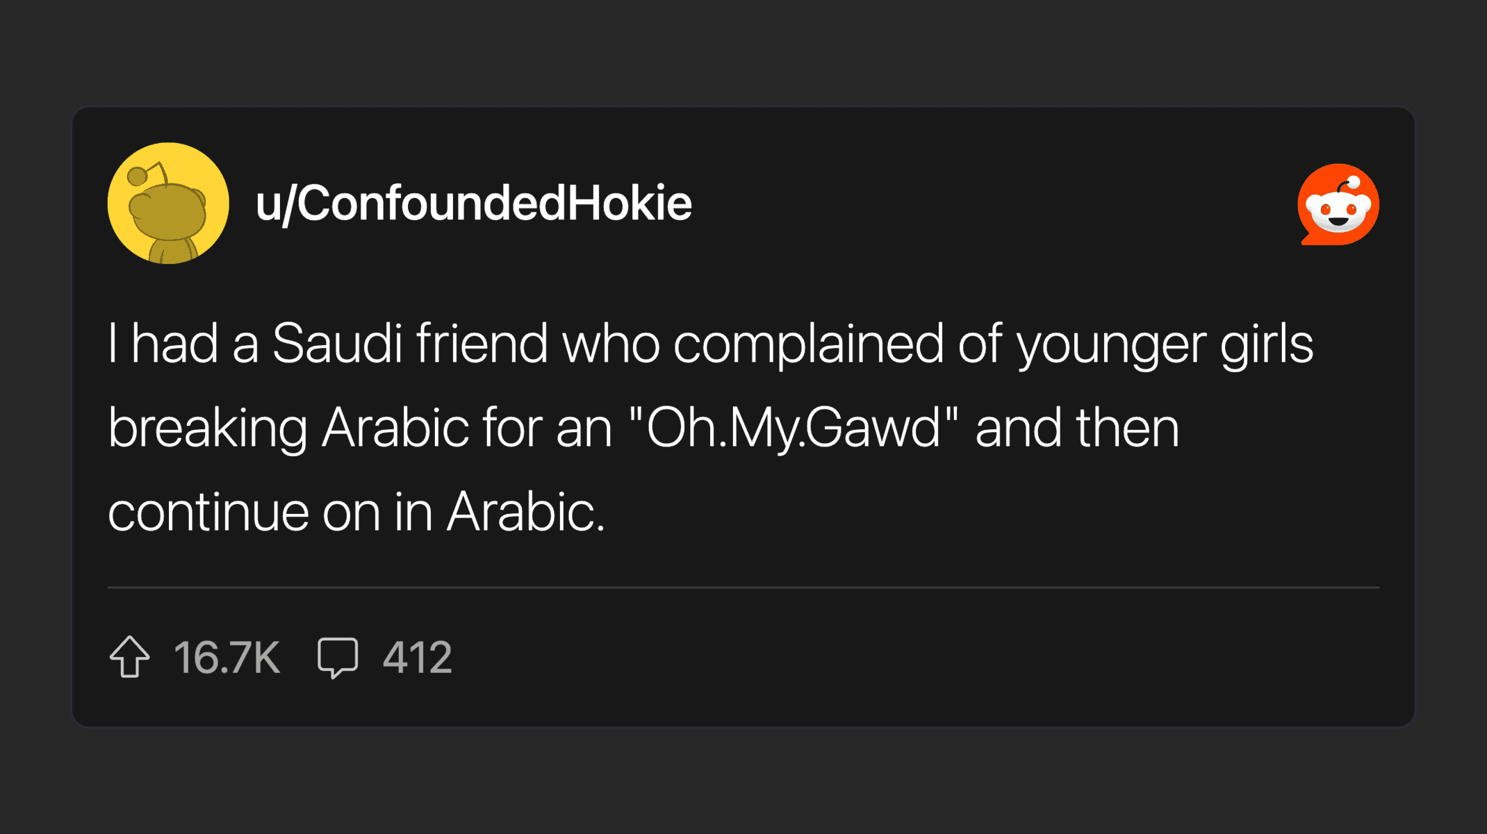1487x834 pixels.
Task: Click the word "breaking" in the comment
Action: (208, 428)
